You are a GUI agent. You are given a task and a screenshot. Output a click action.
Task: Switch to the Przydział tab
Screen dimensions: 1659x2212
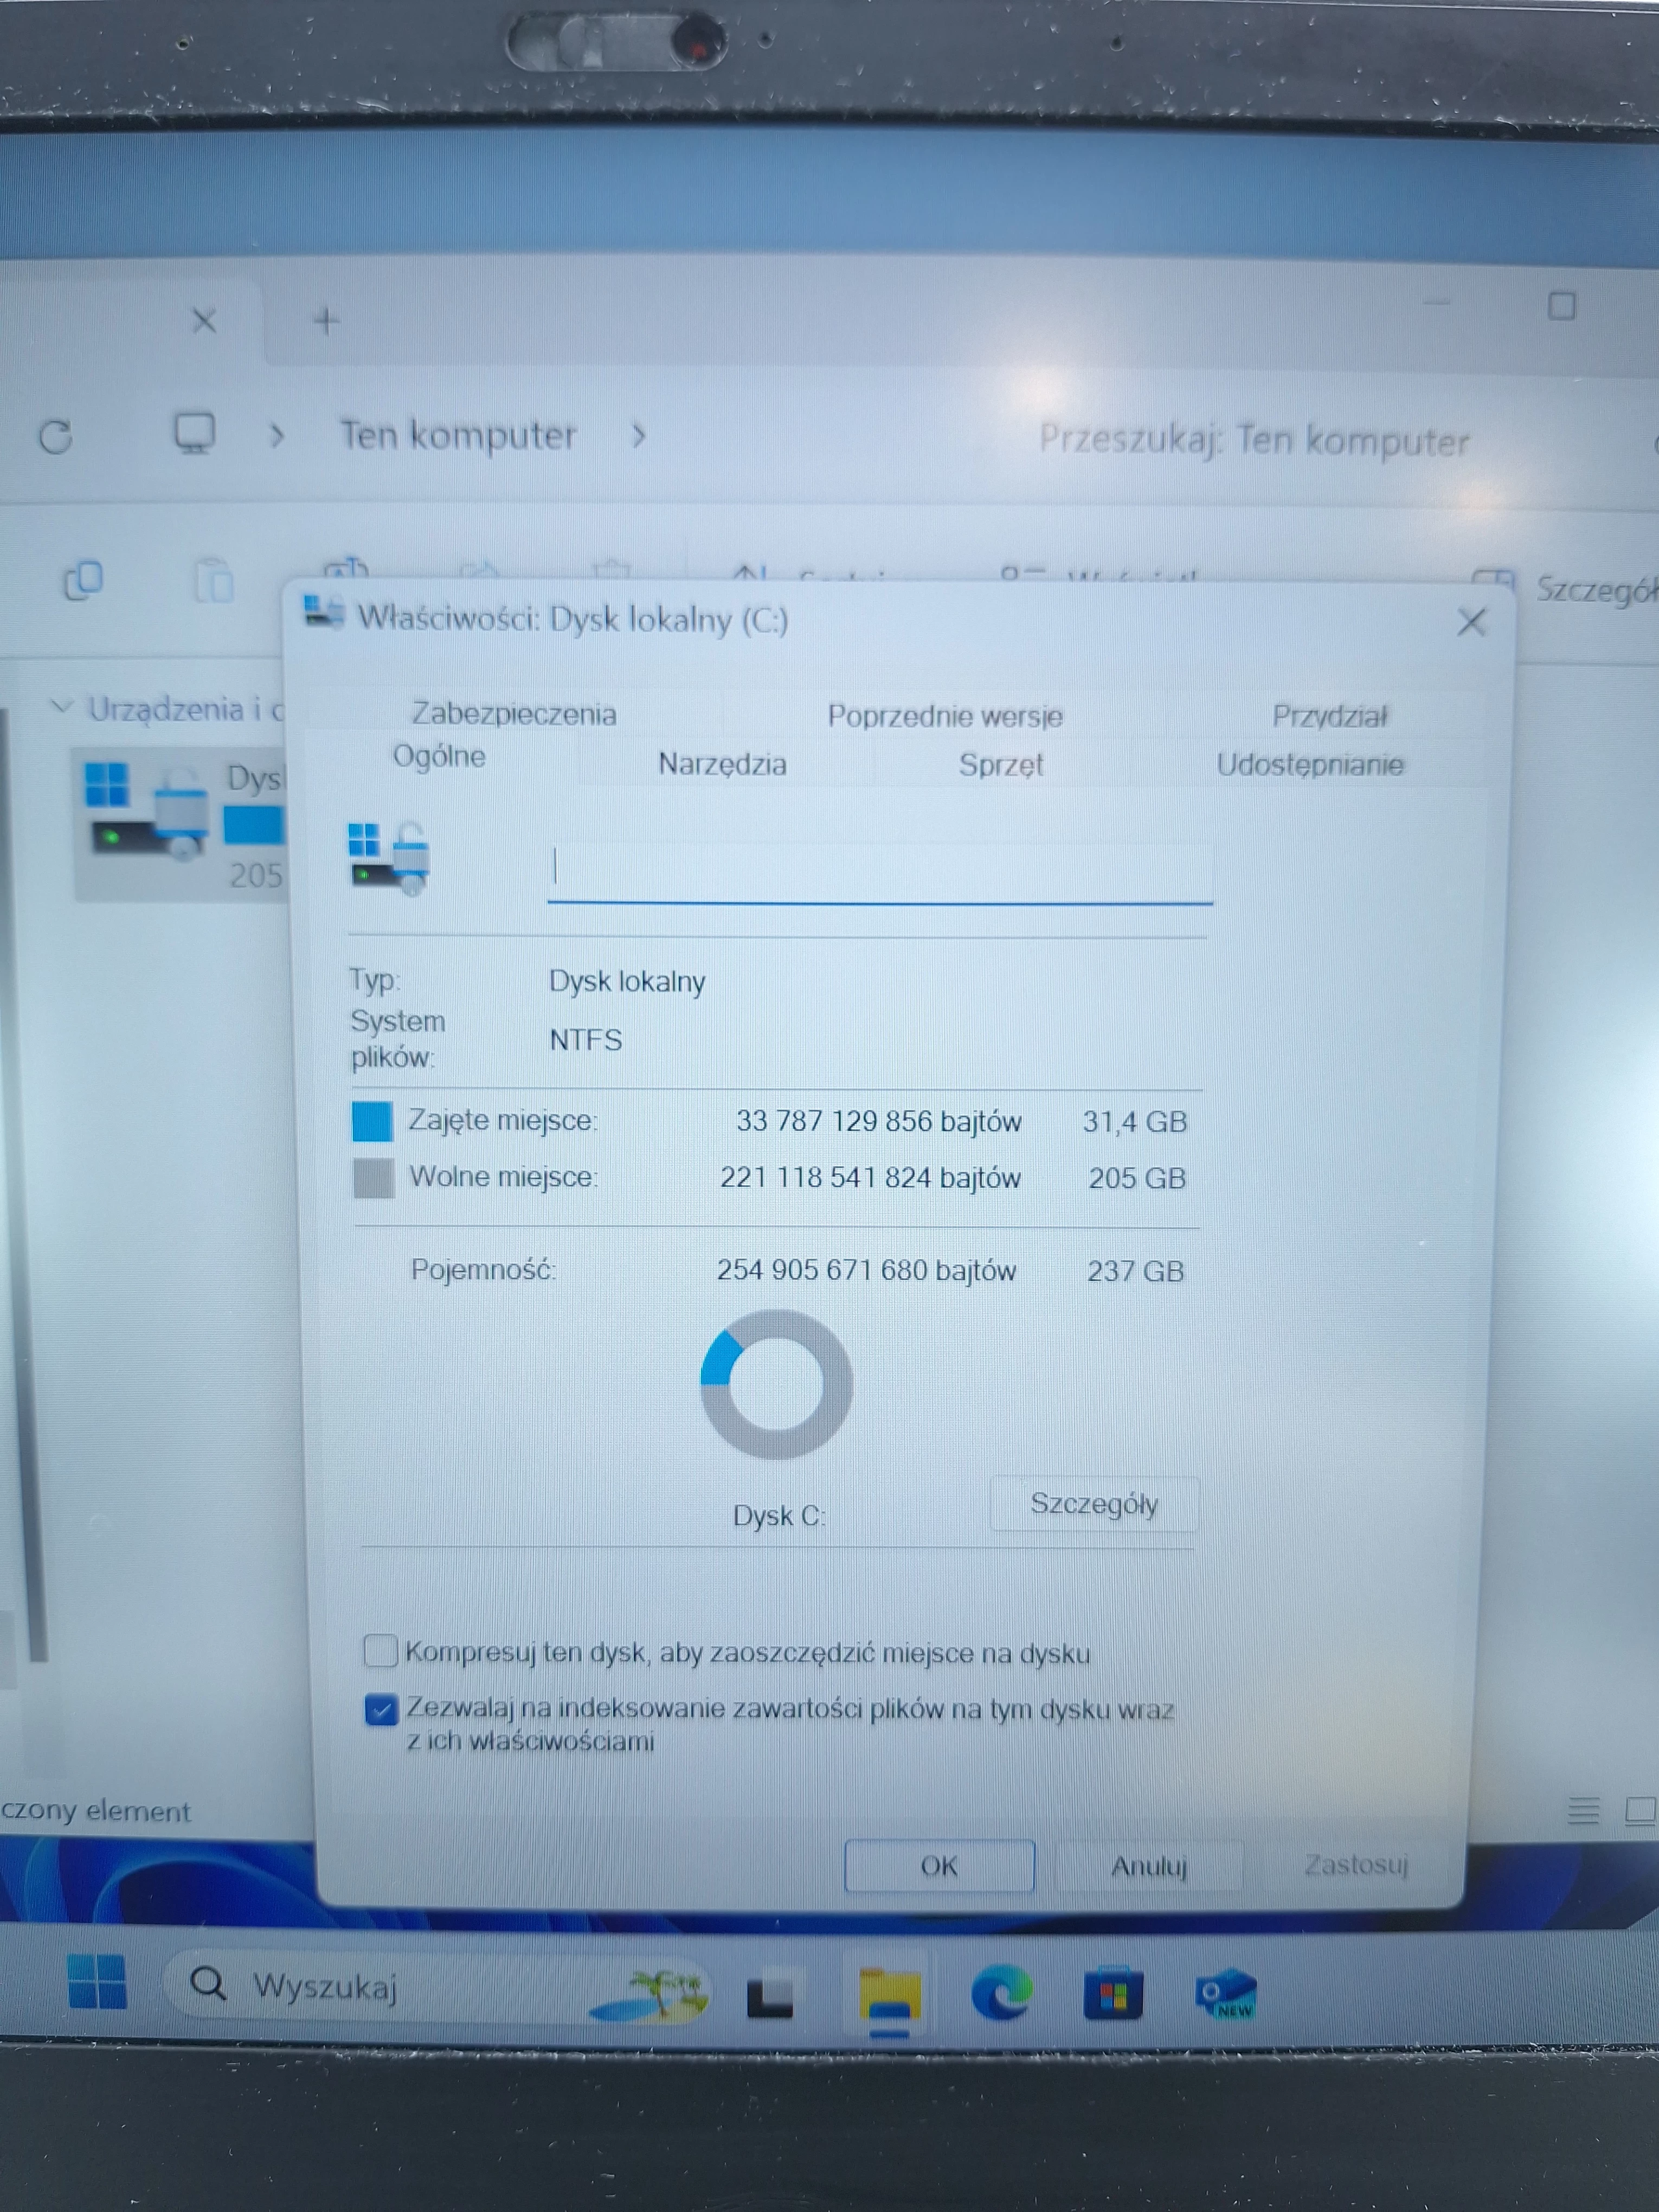[1329, 716]
